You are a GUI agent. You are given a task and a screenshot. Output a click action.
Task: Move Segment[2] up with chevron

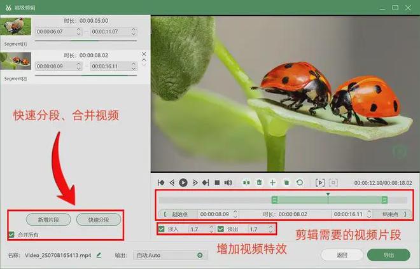point(144,60)
